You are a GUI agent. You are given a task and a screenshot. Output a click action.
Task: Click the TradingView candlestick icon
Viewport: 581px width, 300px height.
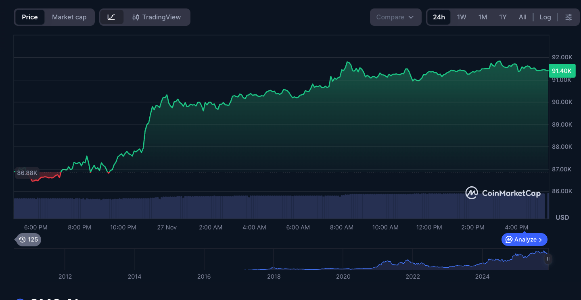[136, 17]
